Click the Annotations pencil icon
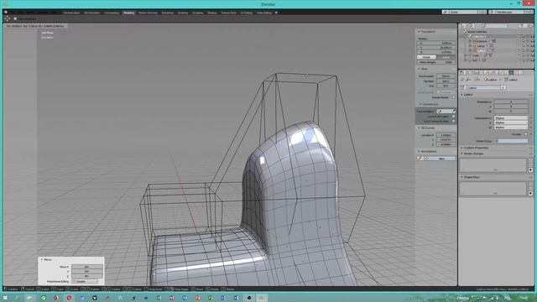 420,159
